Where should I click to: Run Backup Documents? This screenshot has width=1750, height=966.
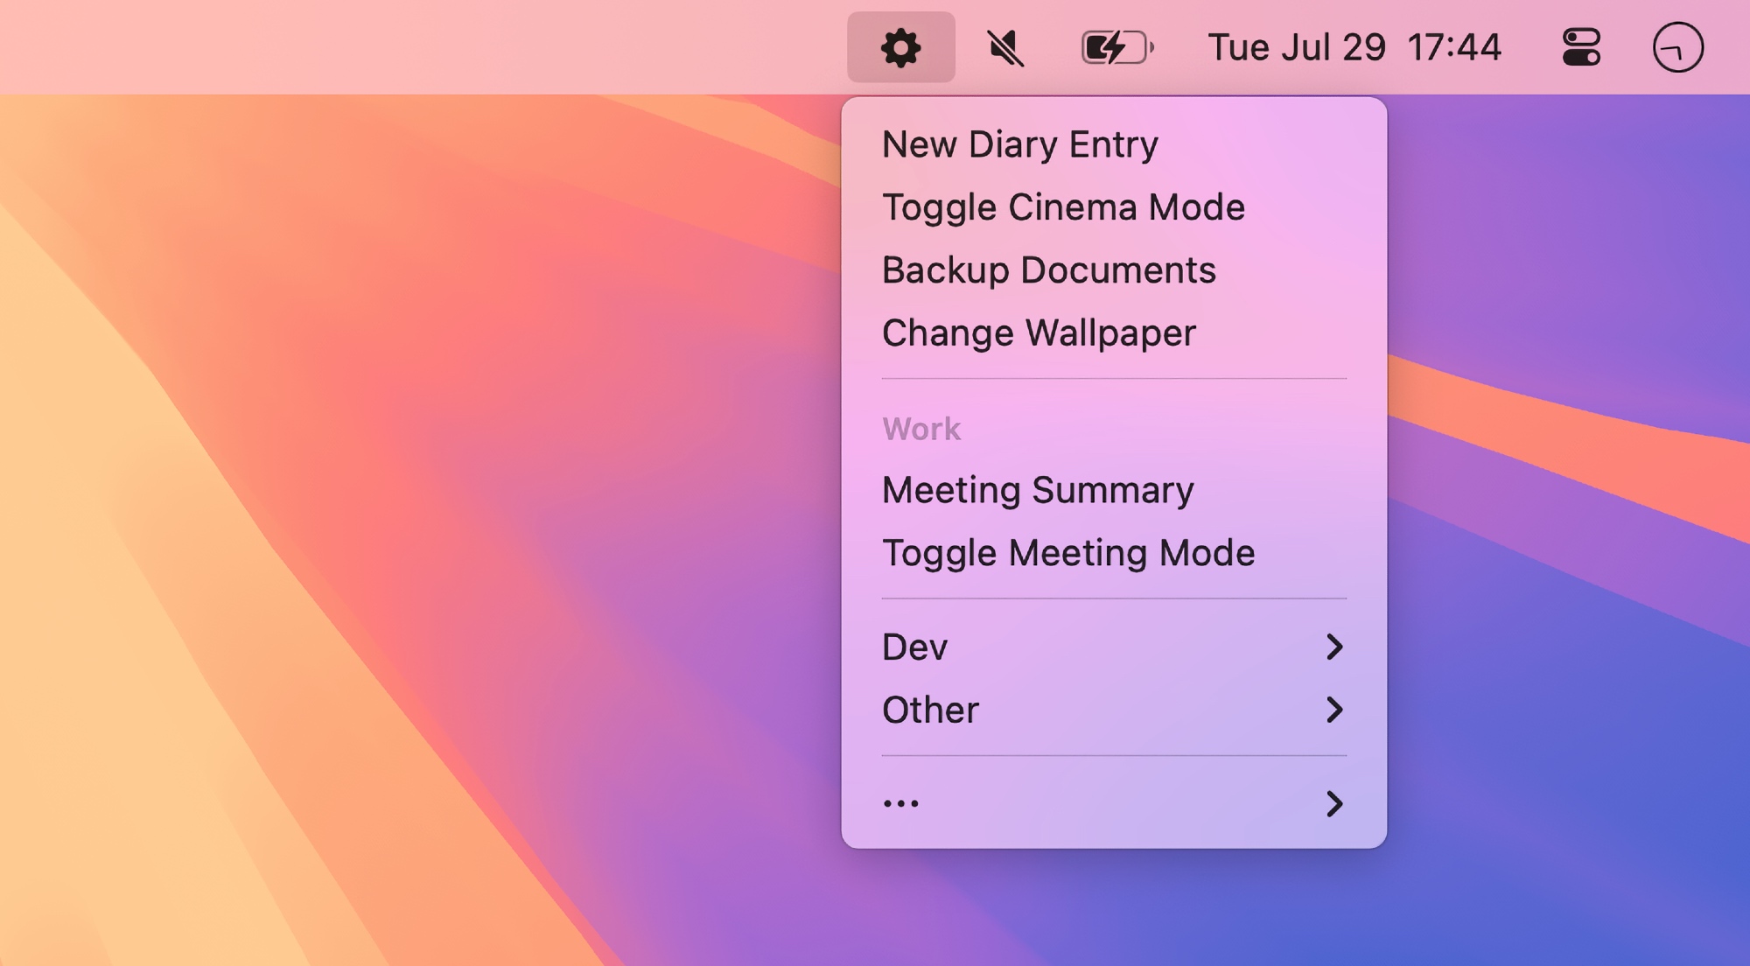(1048, 270)
